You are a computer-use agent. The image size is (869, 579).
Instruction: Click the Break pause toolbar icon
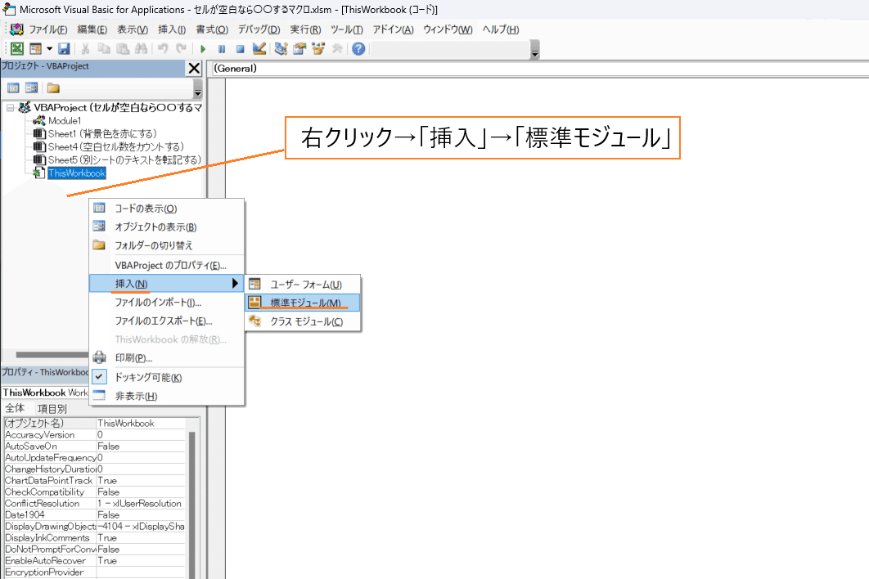tap(222, 49)
